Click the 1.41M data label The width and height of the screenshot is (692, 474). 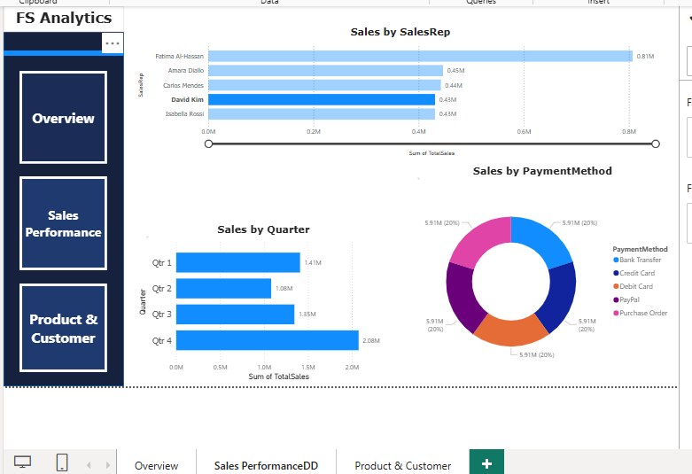tap(313, 262)
